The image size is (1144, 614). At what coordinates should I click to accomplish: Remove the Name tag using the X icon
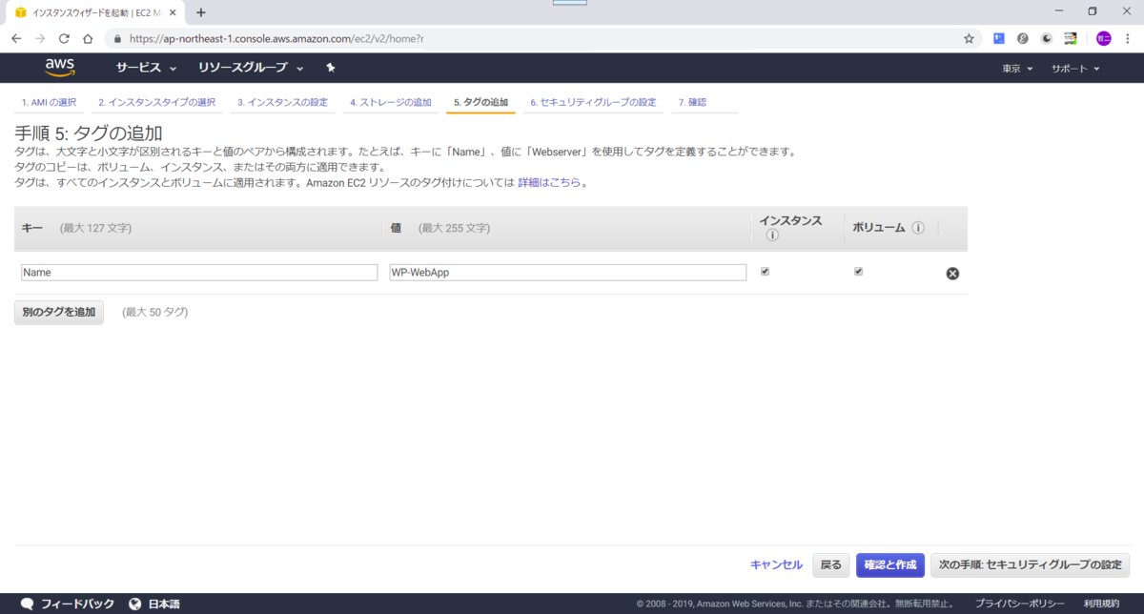tap(951, 273)
